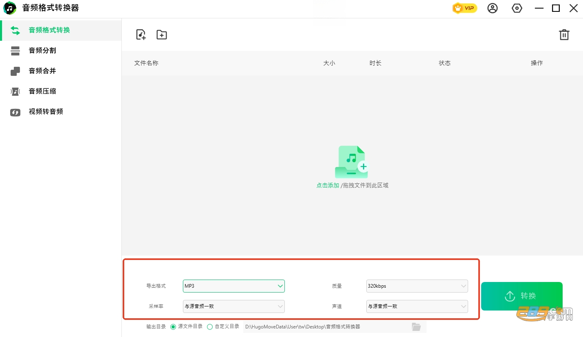Click the add audio file icon
This screenshot has width=583, height=337.
[141, 35]
